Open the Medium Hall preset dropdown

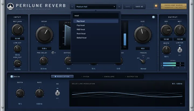pyautogui.click(x=96, y=7)
